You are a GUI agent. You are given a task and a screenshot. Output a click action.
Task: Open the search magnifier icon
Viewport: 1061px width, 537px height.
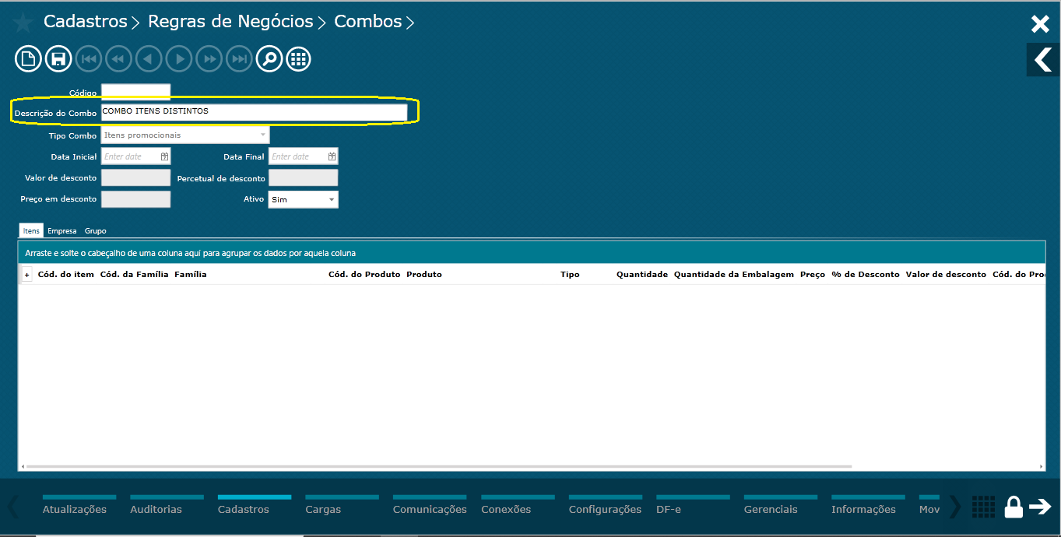click(x=269, y=58)
